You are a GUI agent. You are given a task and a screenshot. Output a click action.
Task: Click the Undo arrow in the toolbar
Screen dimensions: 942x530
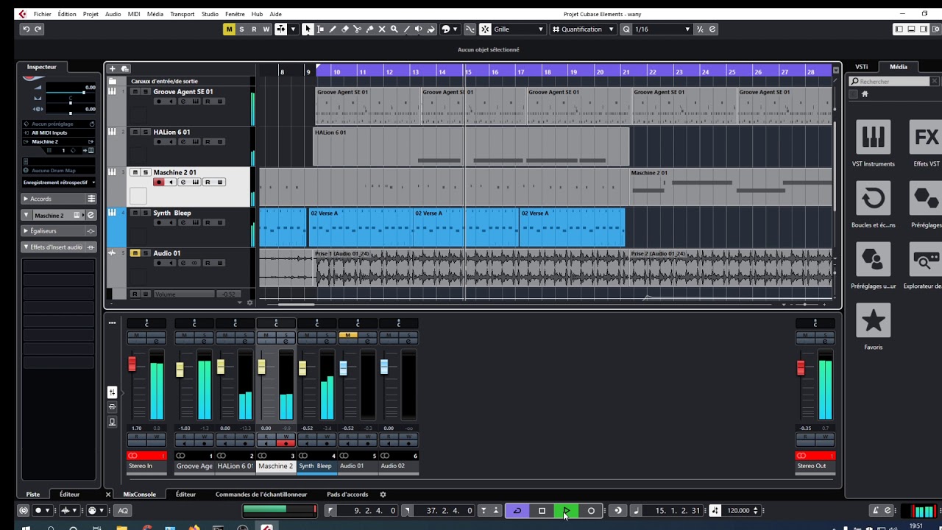(x=26, y=29)
